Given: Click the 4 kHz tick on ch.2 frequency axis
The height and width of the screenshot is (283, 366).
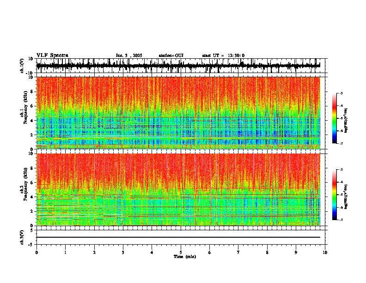Looking at the screenshot, I should point(32,197).
